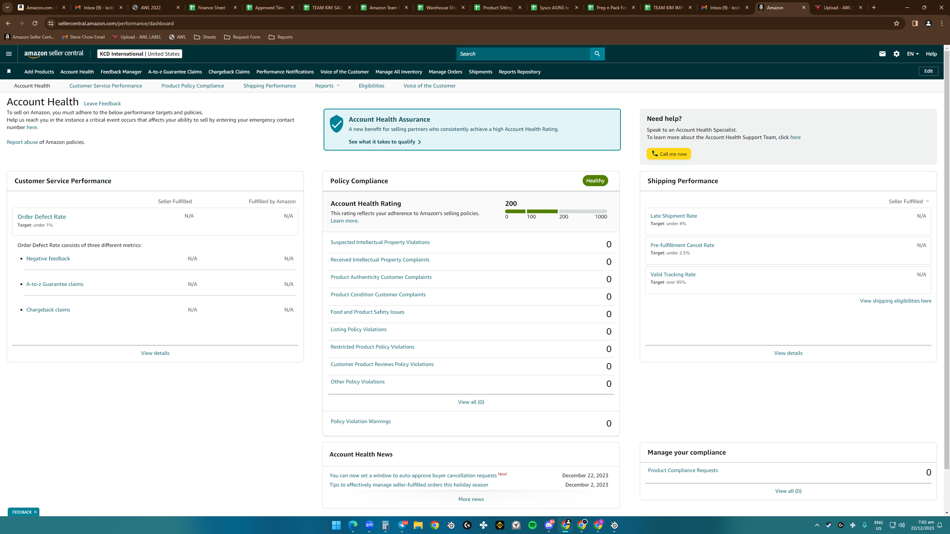Click the Call me now button

tap(669, 154)
